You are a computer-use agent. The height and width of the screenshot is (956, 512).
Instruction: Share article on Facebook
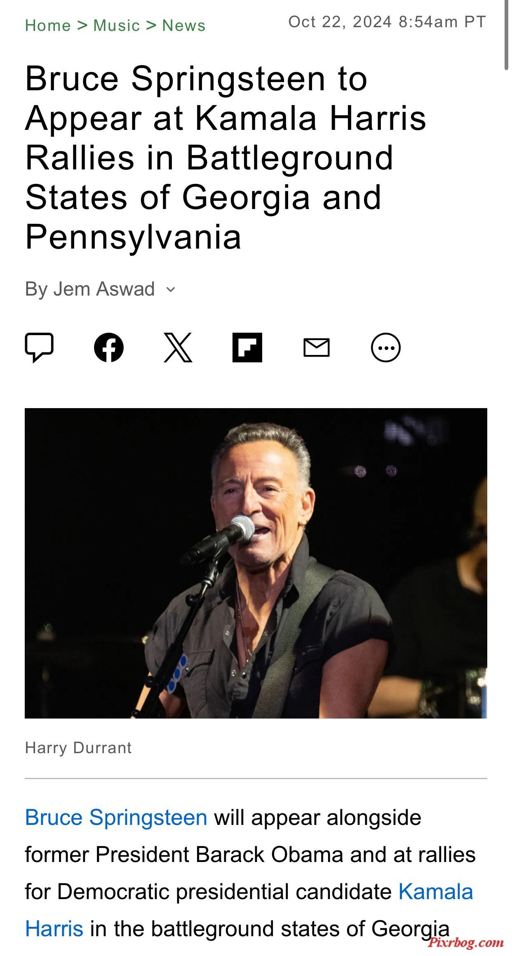coord(109,348)
